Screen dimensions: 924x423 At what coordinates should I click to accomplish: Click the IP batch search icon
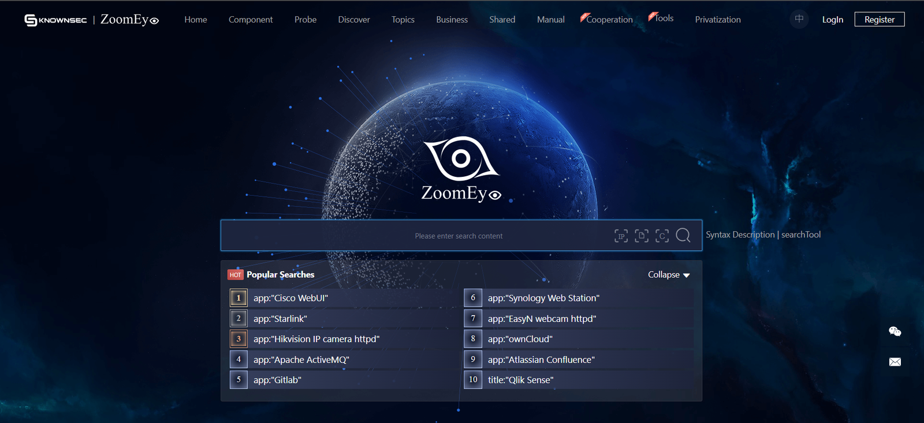[621, 236]
